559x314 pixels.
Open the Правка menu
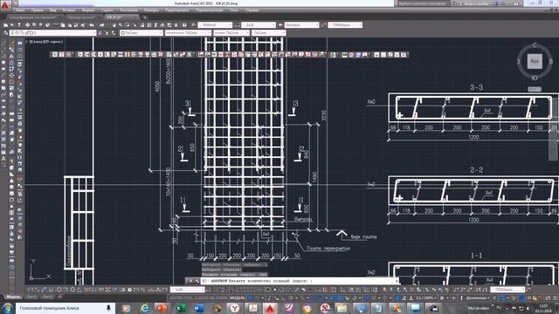tap(37, 10)
